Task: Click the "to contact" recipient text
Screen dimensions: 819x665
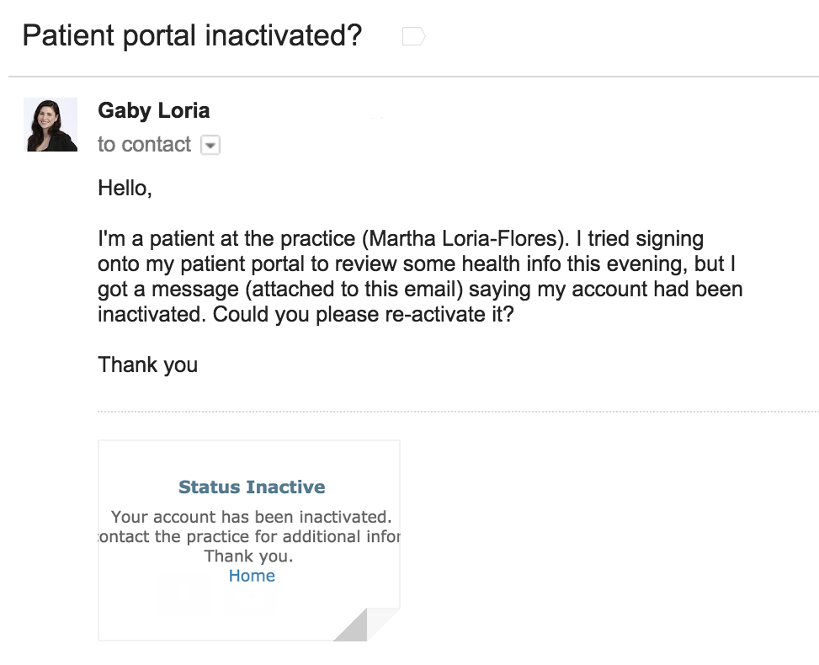Action: 144,145
